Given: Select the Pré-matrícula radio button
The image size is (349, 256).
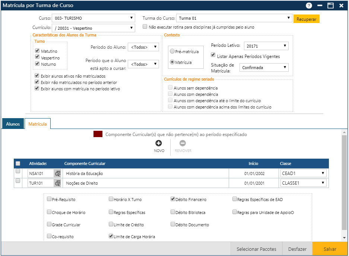Looking at the screenshot, I should (172, 52).
